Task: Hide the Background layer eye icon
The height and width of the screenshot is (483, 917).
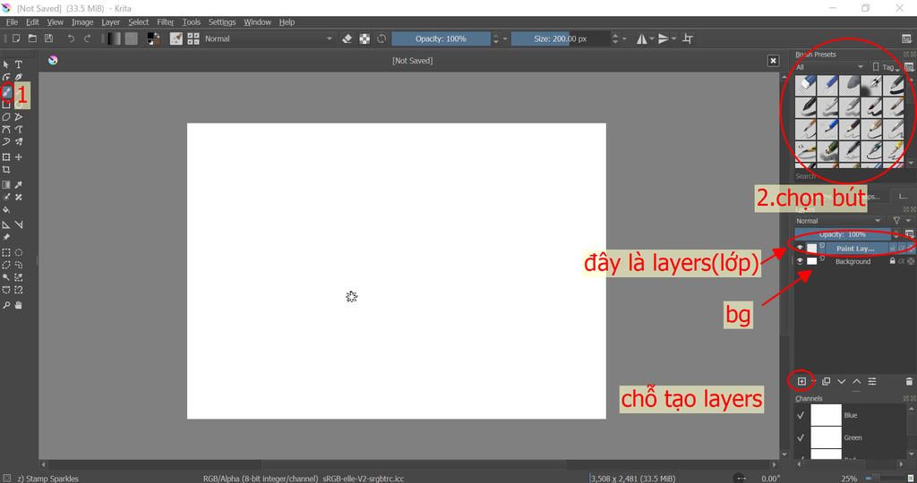Action: (800, 261)
